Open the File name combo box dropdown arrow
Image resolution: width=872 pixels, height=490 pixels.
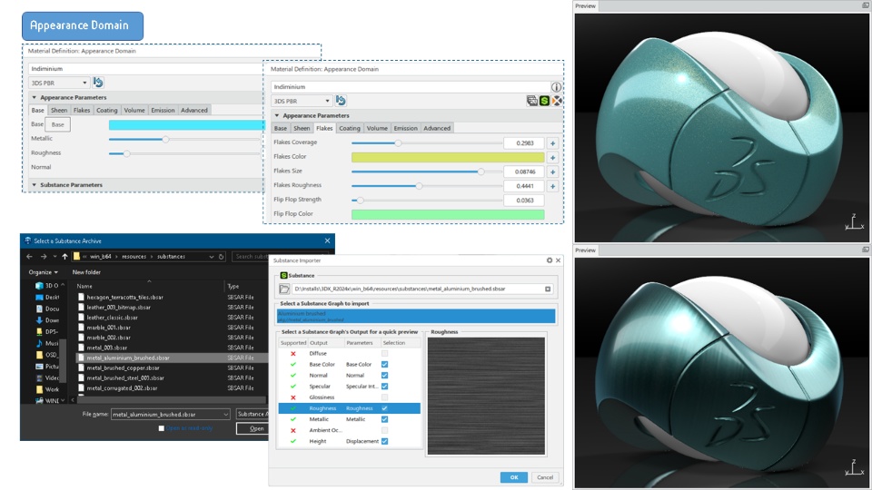click(x=225, y=415)
